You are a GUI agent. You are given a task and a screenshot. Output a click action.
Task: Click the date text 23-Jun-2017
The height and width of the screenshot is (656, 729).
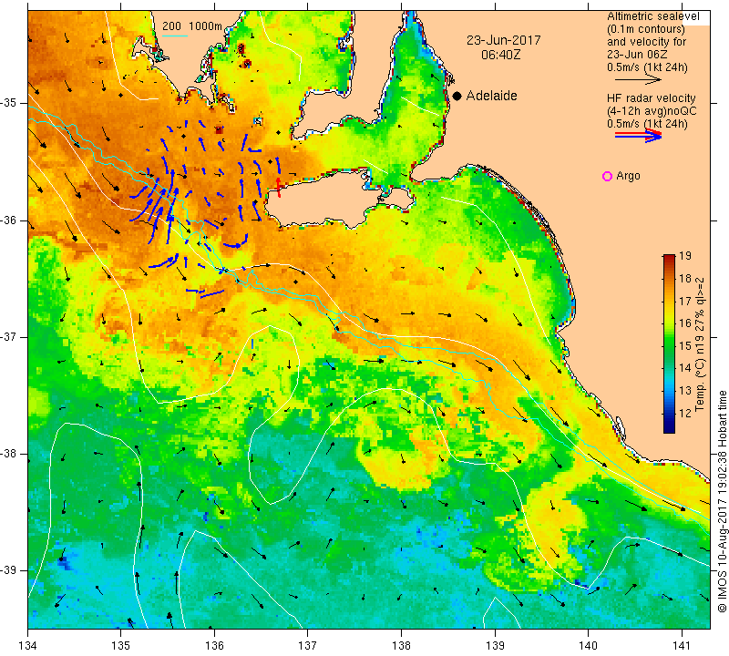click(504, 40)
